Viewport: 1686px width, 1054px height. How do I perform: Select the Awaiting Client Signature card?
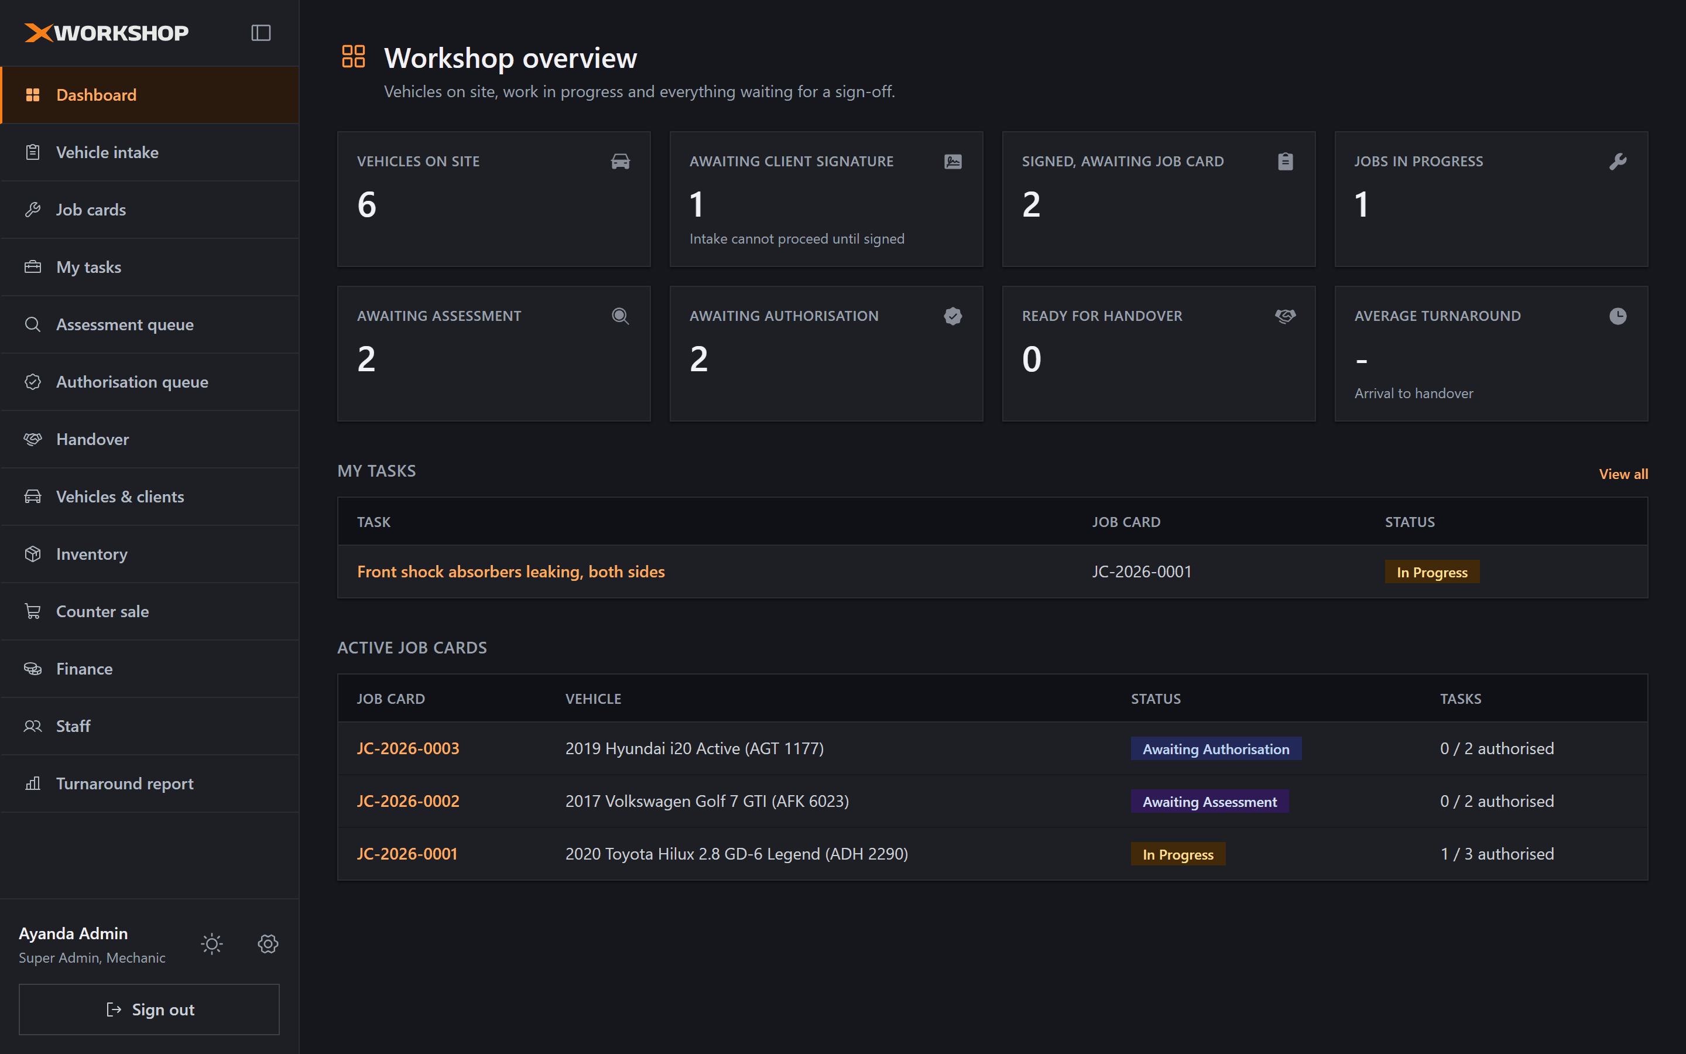(x=826, y=199)
